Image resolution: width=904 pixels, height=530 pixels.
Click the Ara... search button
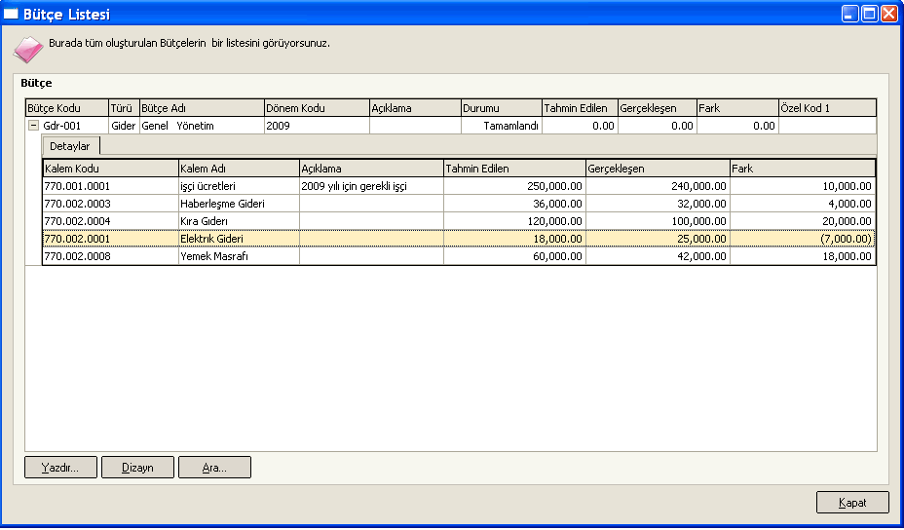214,467
